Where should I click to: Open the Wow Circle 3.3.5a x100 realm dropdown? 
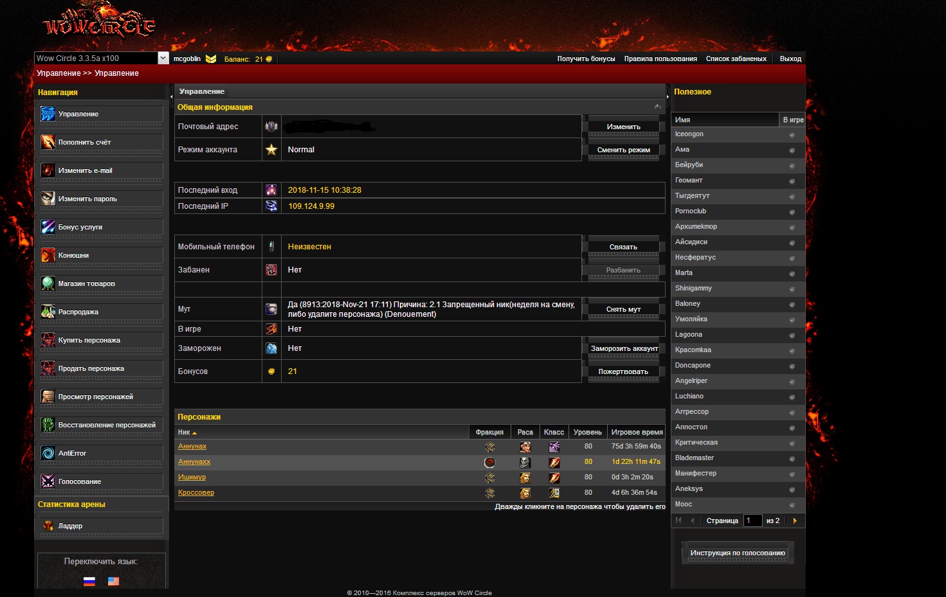coord(163,58)
